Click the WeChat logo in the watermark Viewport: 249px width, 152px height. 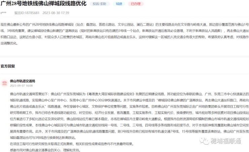(205, 141)
